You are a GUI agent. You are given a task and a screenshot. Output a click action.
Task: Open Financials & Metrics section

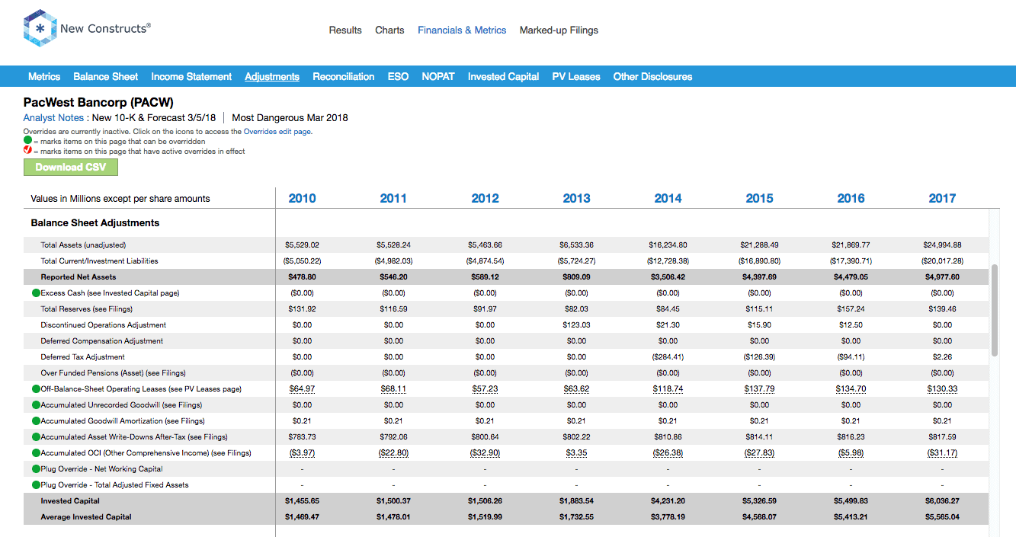click(462, 30)
